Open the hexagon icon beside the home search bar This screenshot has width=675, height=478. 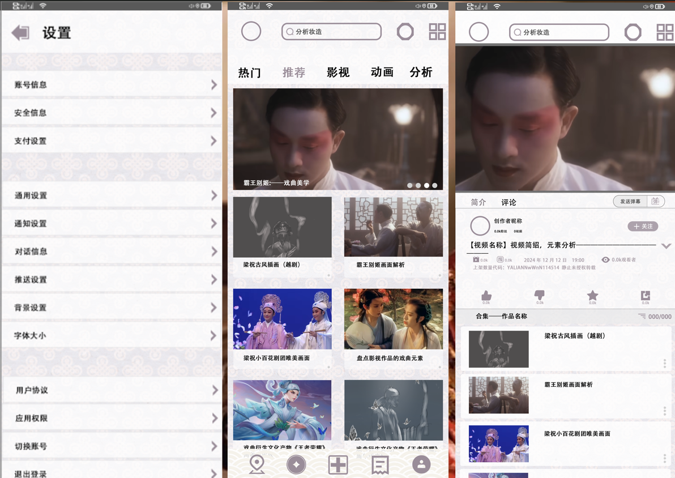click(x=405, y=32)
